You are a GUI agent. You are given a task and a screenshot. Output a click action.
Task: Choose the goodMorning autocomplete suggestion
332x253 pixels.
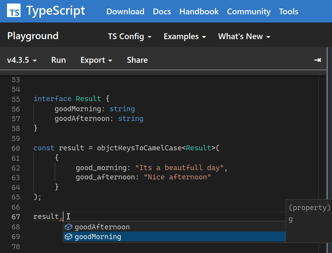click(98, 237)
